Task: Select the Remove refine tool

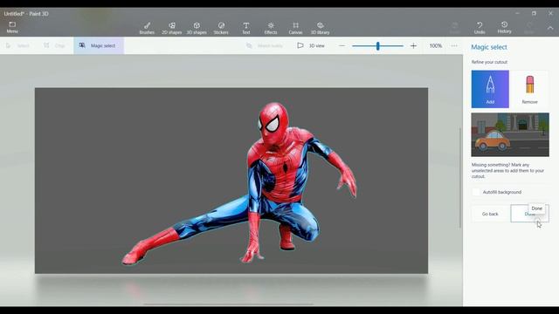Action: point(529,89)
